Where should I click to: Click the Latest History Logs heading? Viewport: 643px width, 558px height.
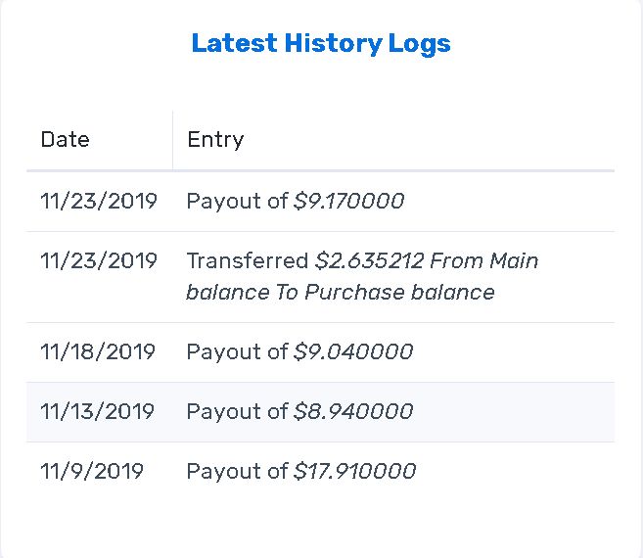click(321, 44)
